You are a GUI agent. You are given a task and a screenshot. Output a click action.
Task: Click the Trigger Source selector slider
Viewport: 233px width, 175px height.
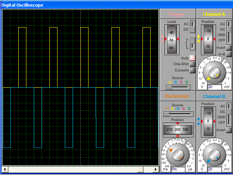[x=178, y=87]
